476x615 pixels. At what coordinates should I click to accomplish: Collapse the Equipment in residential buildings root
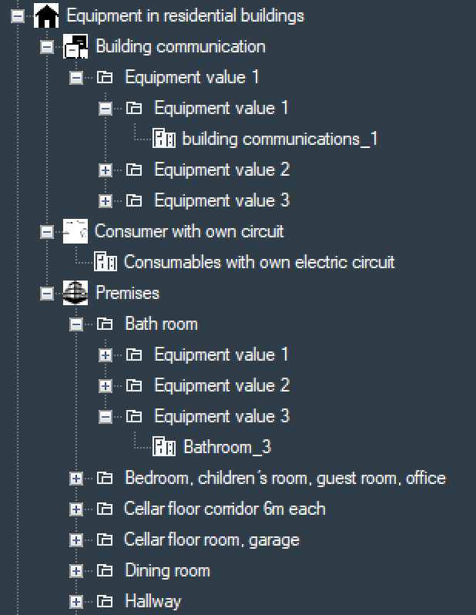pyautogui.click(x=18, y=16)
